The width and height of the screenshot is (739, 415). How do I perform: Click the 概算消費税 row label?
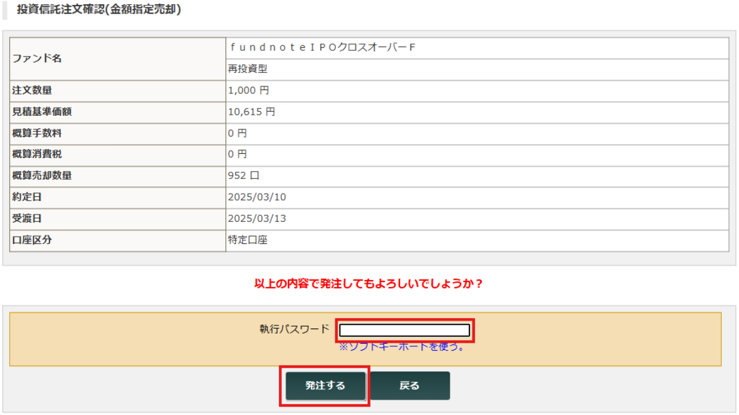point(37,154)
